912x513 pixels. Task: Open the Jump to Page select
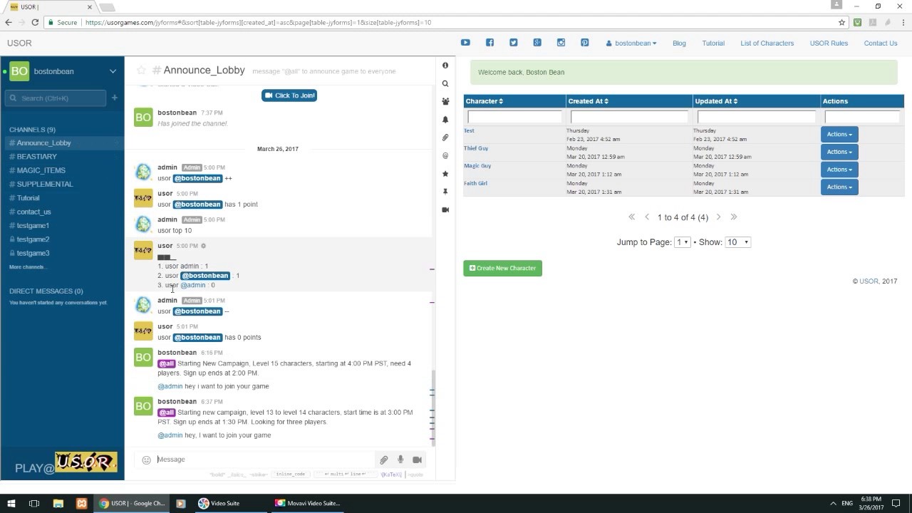tap(683, 242)
